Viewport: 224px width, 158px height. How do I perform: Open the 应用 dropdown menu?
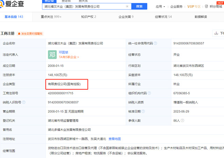(160, 7)
